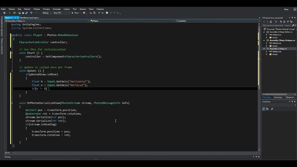The width and height of the screenshot is (297, 167).
Task: Open the Проект menu
Action: [x=27, y=9]
